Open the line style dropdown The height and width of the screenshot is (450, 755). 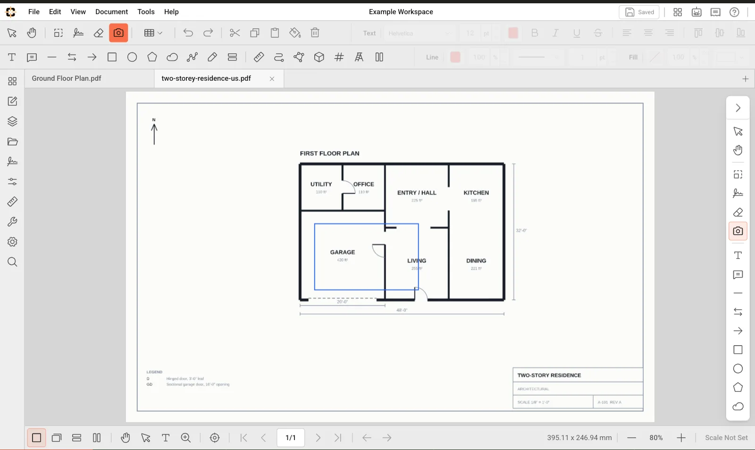[x=538, y=57]
